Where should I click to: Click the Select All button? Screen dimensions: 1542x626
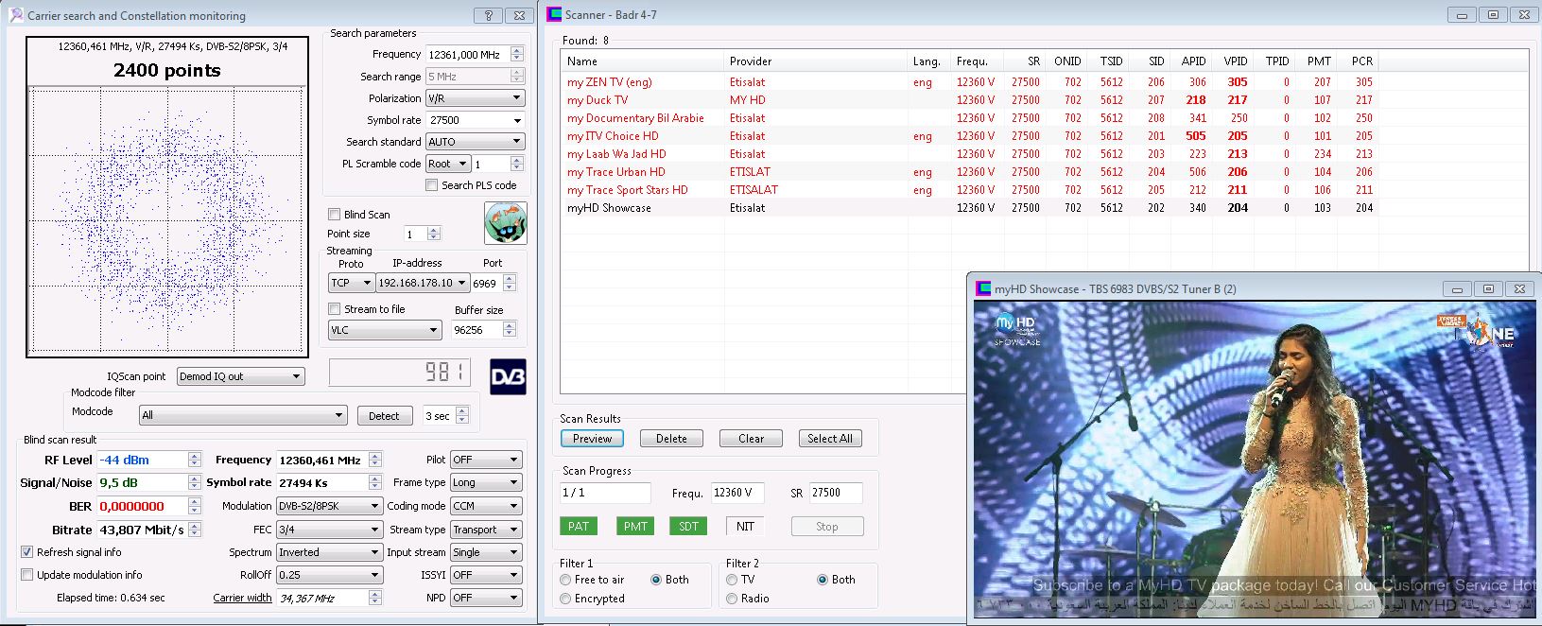click(x=830, y=439)
